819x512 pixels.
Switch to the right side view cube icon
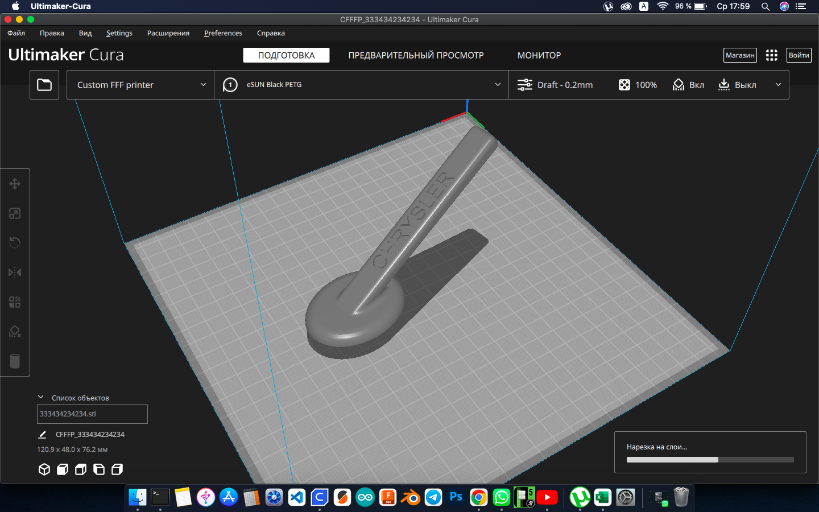[117, 469]
